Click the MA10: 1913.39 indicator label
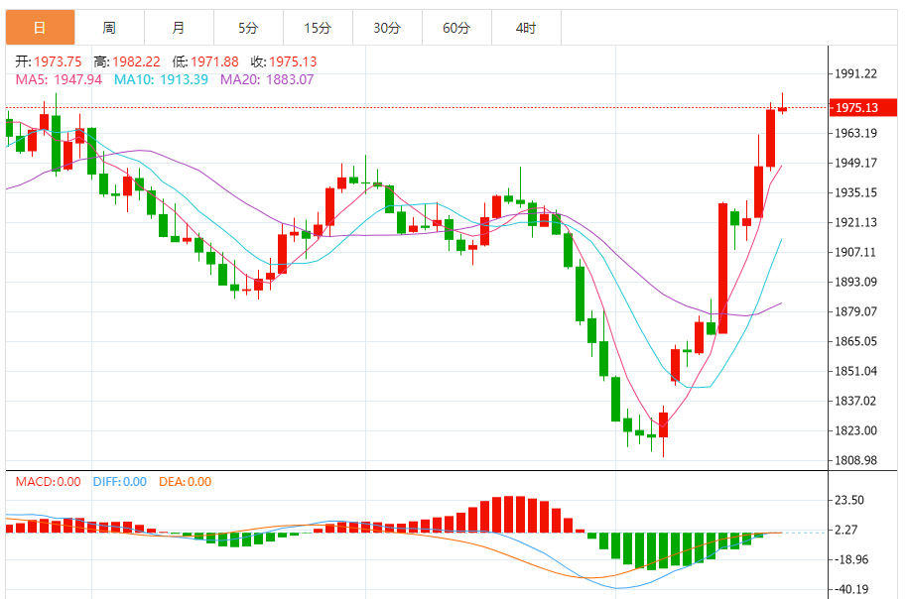Screen dimensions: 909x599 [161, 79]
